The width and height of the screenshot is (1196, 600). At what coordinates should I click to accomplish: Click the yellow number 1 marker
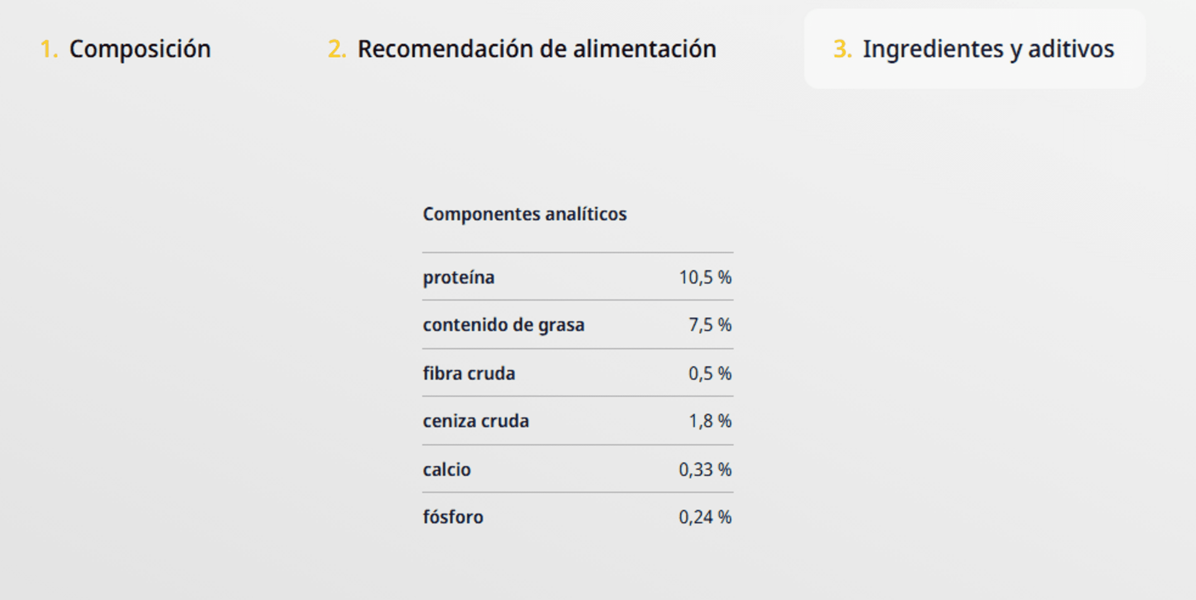(49, 49)
